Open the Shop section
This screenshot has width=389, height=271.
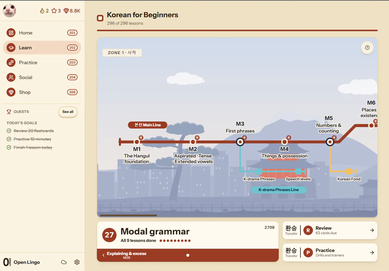click(x=42, y=92)
